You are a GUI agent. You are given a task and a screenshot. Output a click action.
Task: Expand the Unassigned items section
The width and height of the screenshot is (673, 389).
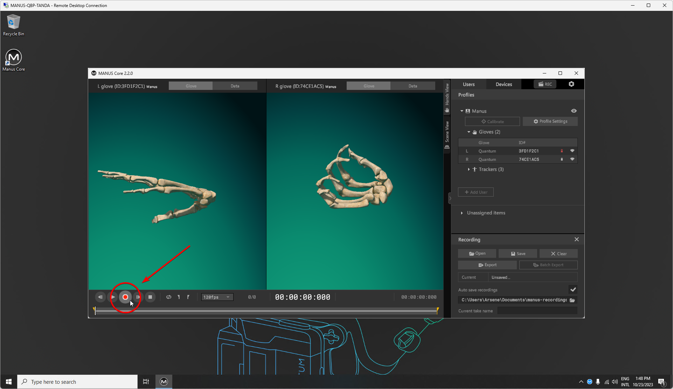[462, 213]
